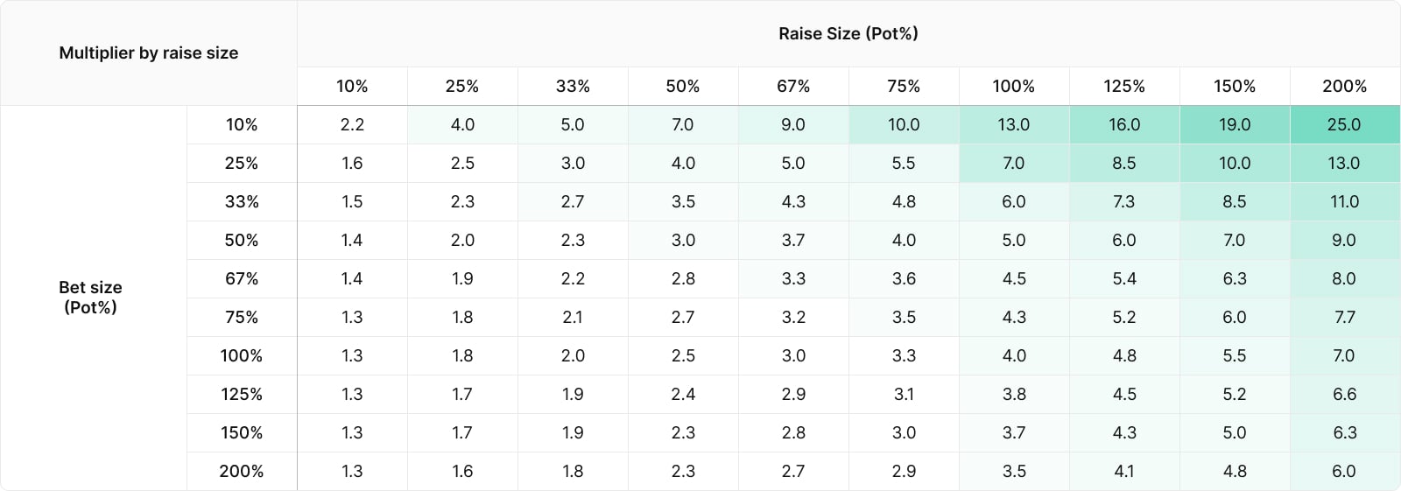Select the 150% bet size row label
1401x491 pixels.
pos(242,432)
